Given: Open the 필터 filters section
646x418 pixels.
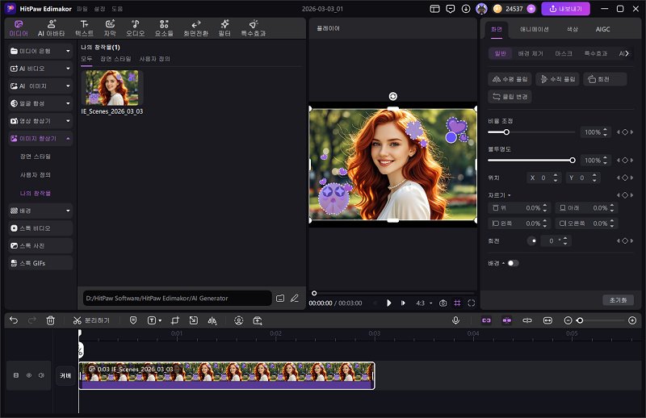Looking at the screenshot, I should 224,28.
